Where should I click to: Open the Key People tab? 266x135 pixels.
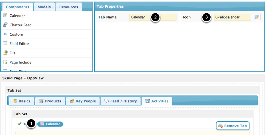82,101
